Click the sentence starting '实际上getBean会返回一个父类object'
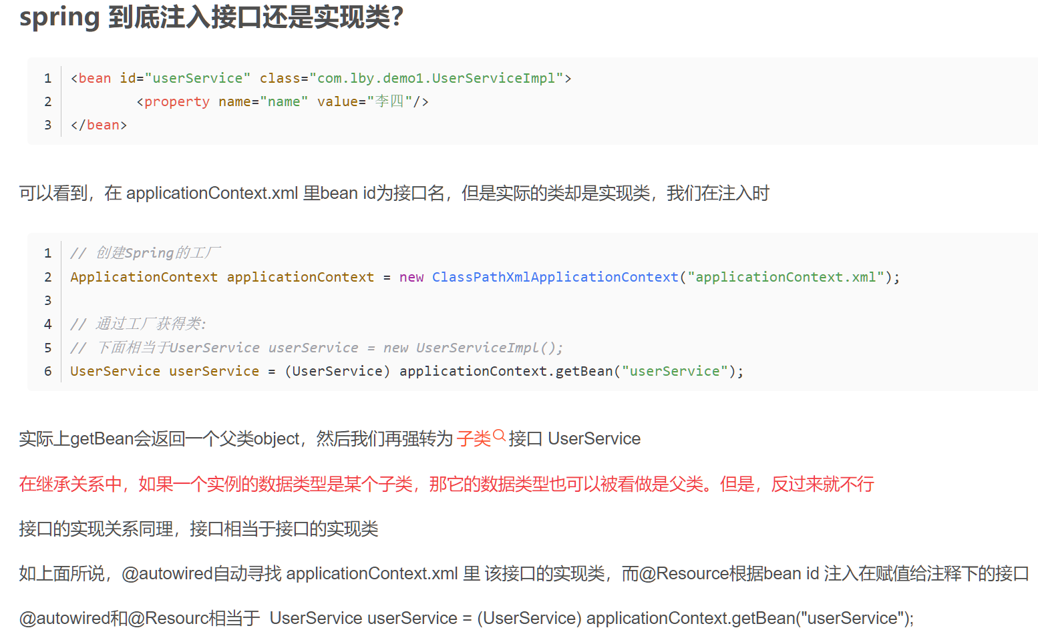The image size is (1038, 638). coord(329,438)
